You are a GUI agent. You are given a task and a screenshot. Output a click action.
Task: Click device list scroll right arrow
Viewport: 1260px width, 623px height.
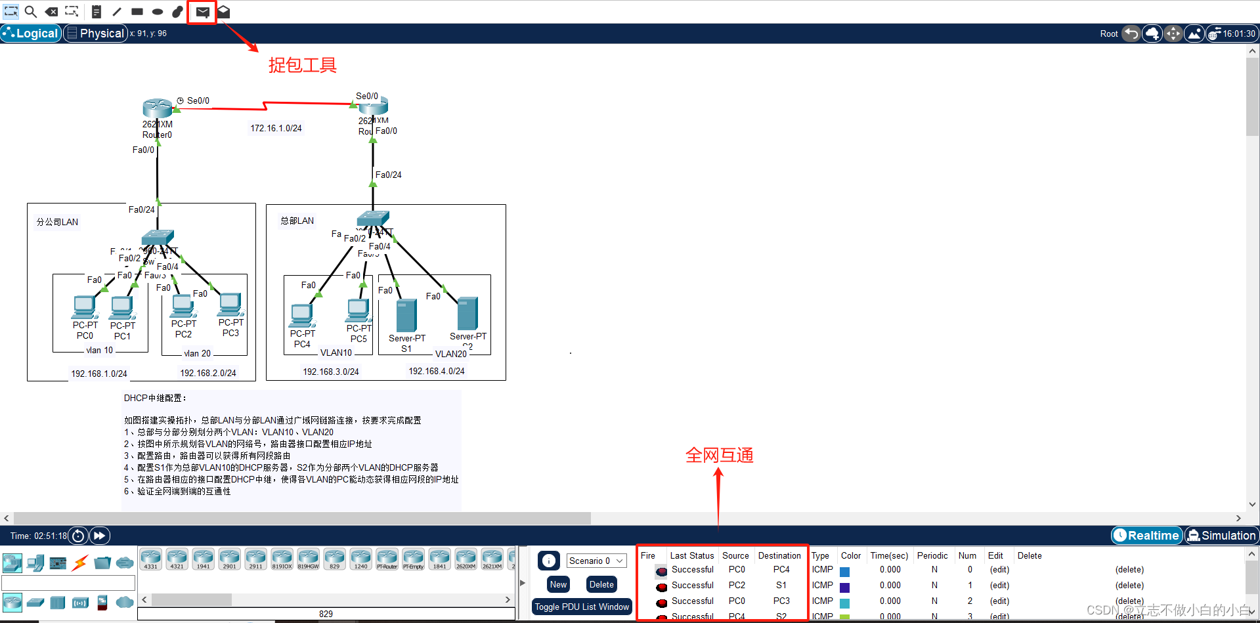pyautogui.click(x=507, y=599)
